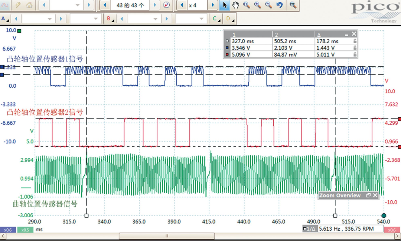The width and height of the screenshot is (401, 241).
Task: Decrease the x 4 zoom factor
Action: 182,5
